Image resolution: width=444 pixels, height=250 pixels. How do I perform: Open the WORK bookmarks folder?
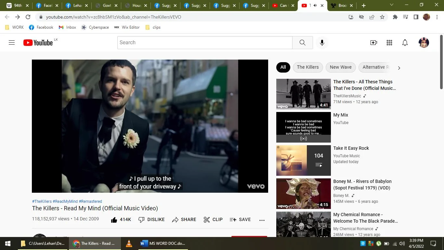[x=15, y=27]
